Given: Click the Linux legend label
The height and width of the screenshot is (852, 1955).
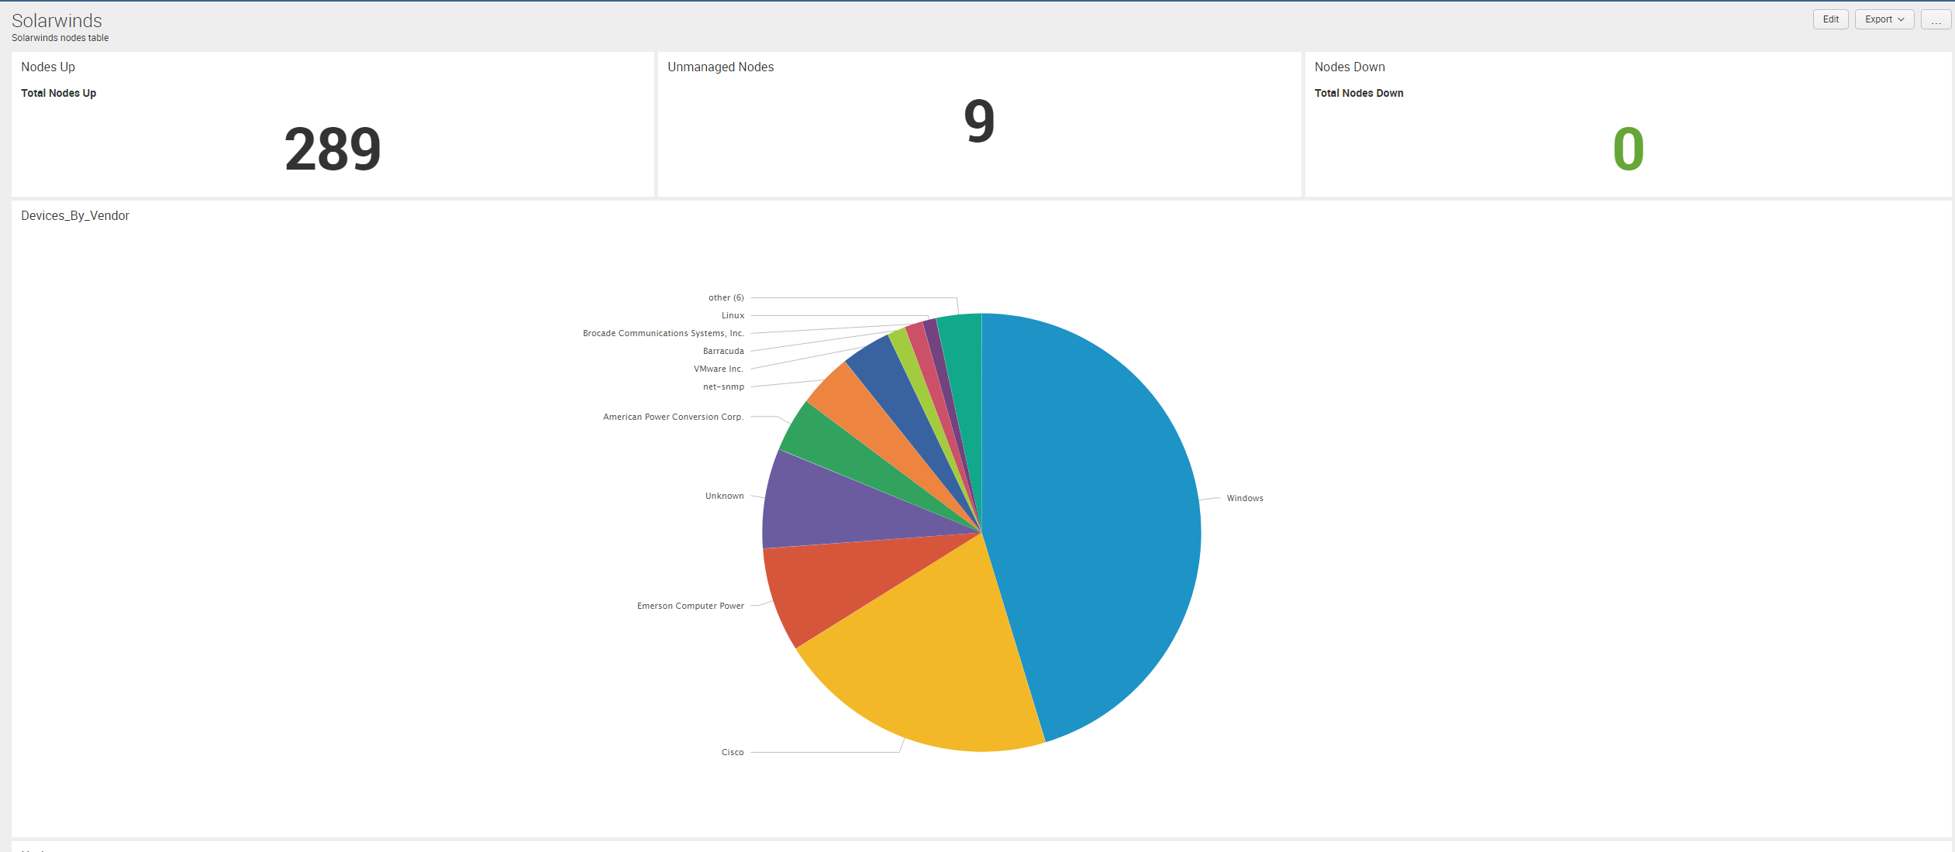Looking at the screenshot, I should point(733,315).
